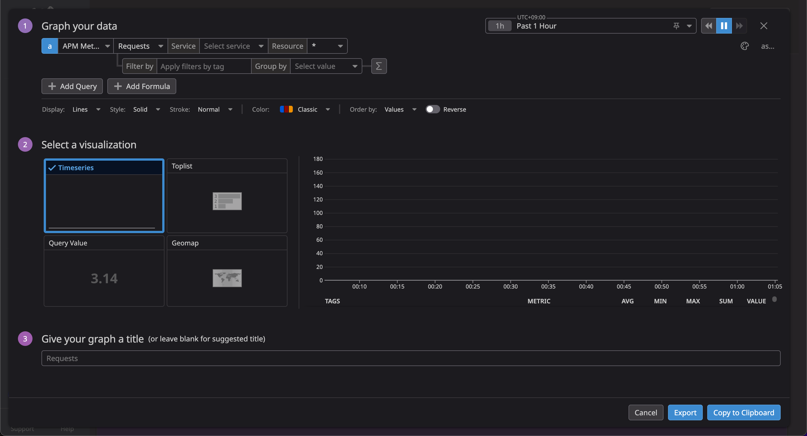Pick the Geomap visualization tile
Viewport: 807px width, 436px height.
227,271
